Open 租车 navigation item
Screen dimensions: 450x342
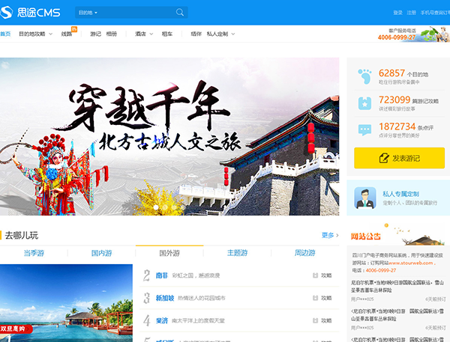(167, 34)
